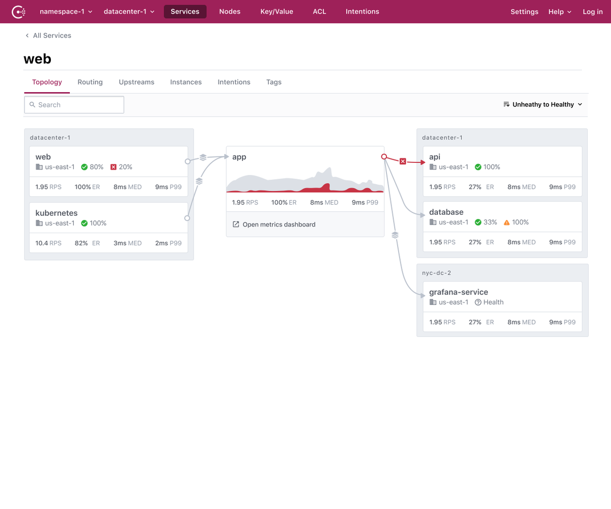Click the red critical icon showing 20% in web card
The width and height of the screenshot is (611, 509).
[114, 167]
